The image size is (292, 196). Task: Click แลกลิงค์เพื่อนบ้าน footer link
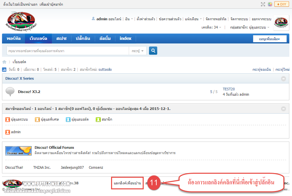coord(127,183)
